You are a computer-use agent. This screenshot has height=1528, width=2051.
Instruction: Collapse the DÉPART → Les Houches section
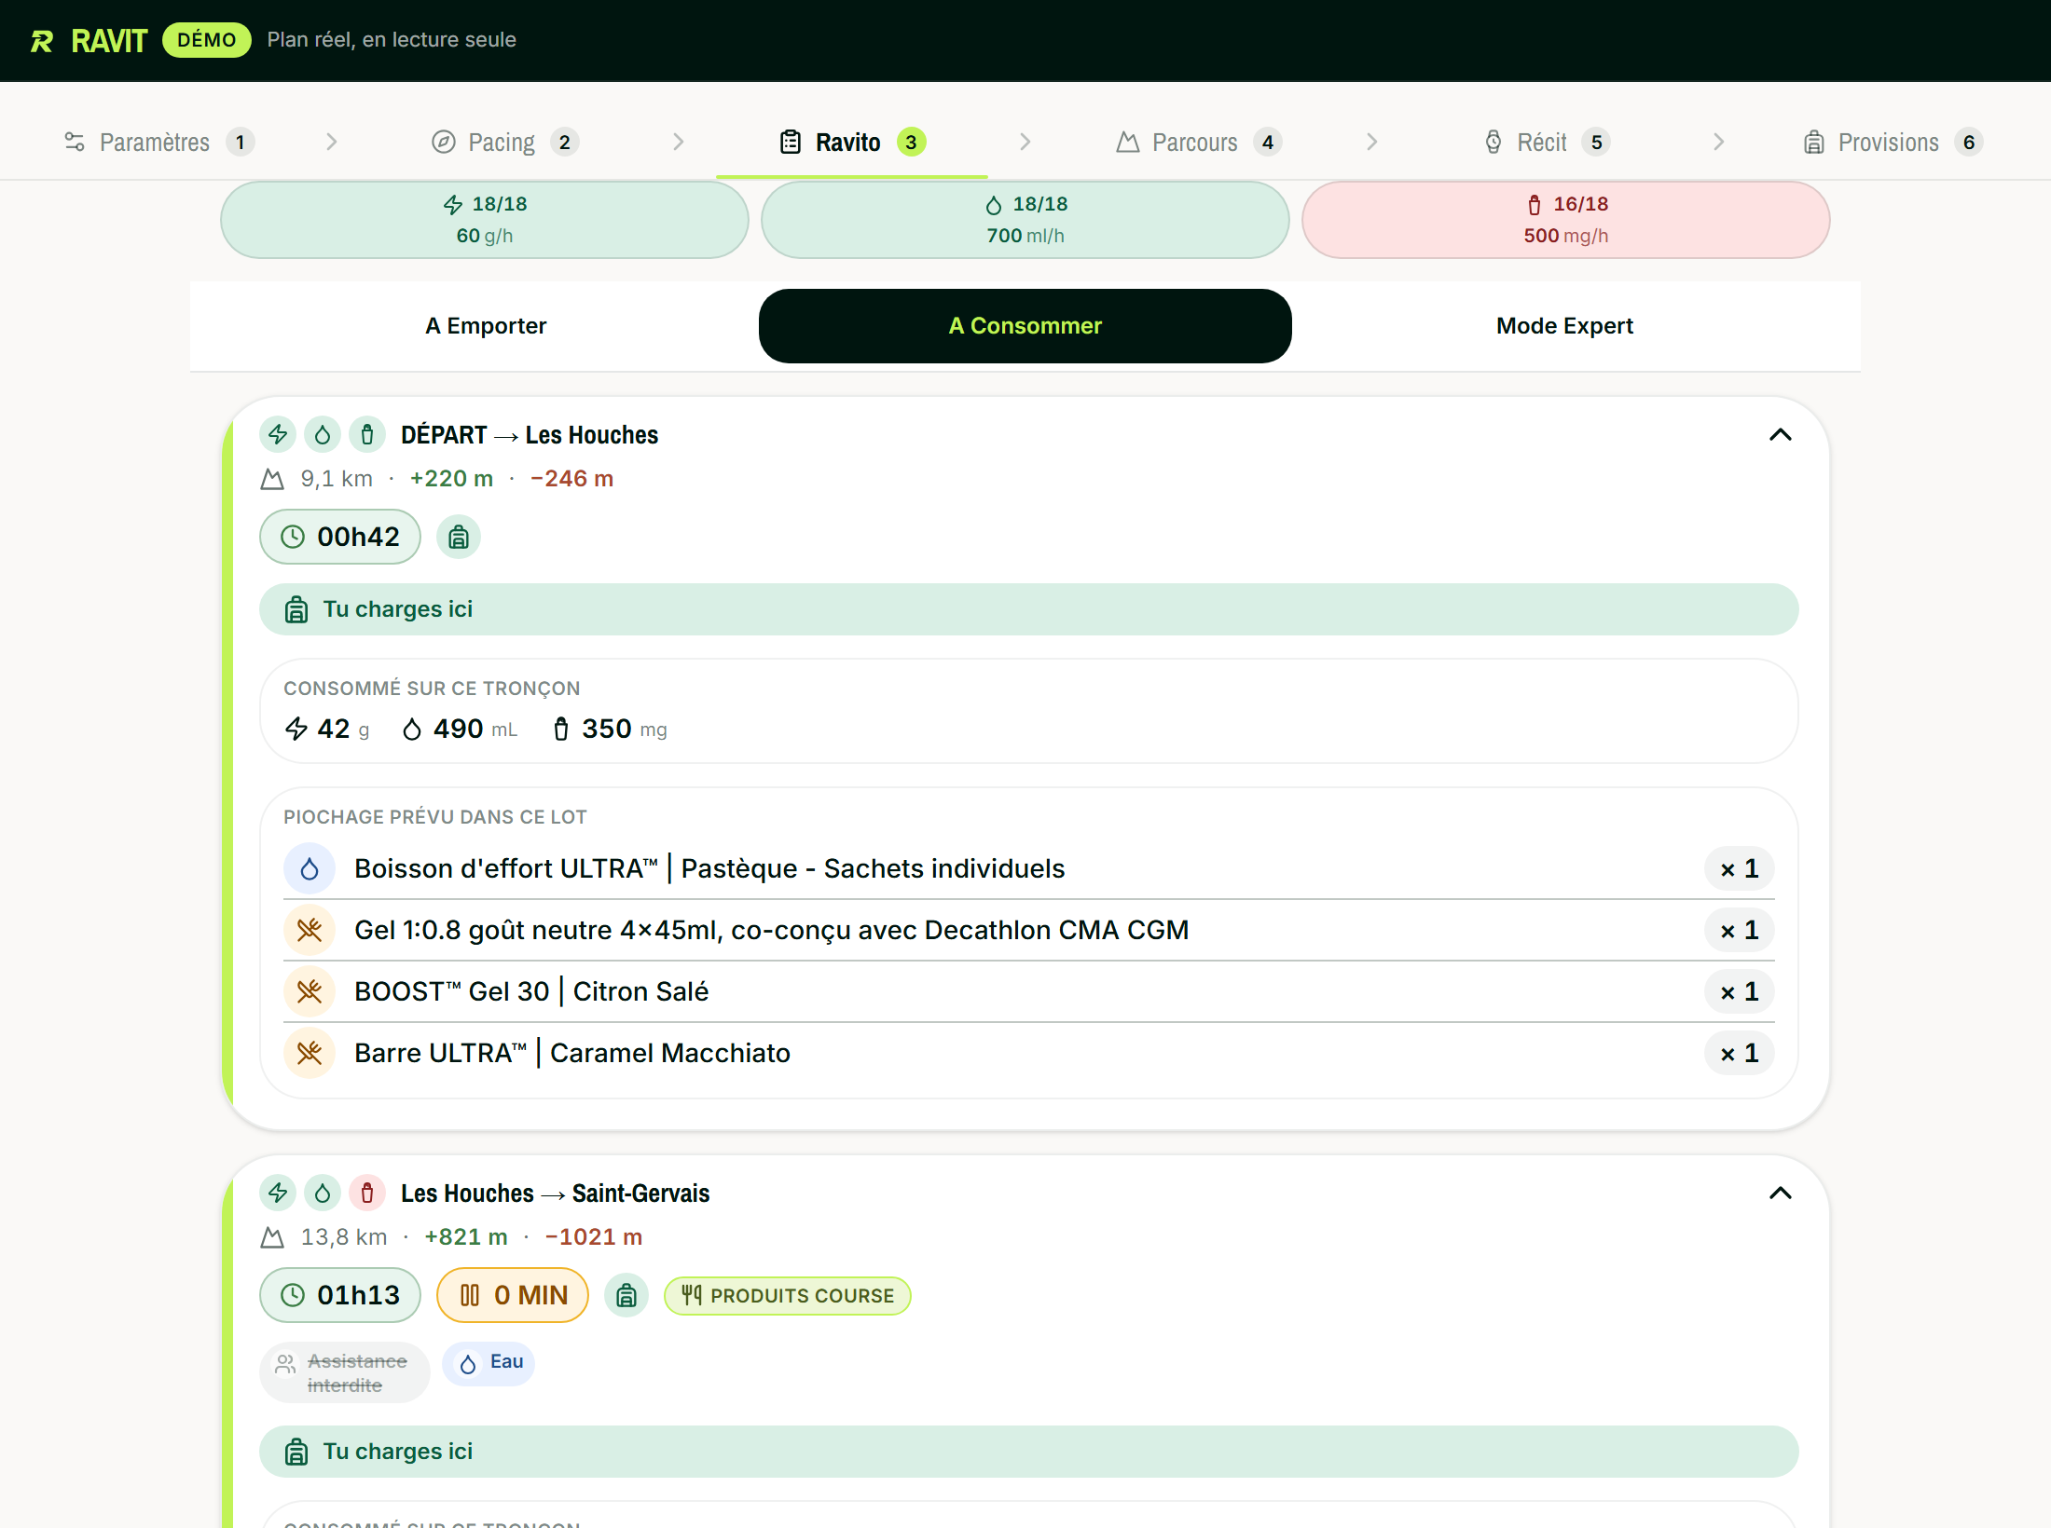tap(1781, 435)
